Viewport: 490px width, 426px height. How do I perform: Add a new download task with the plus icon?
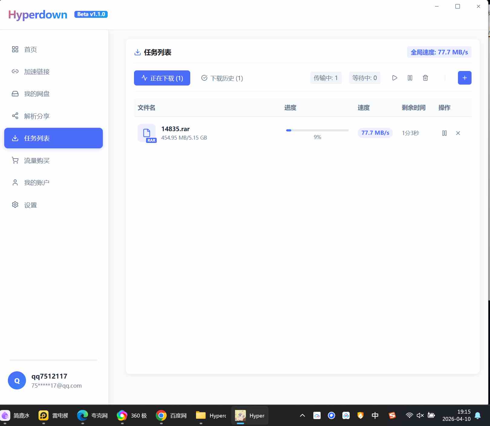465,78
